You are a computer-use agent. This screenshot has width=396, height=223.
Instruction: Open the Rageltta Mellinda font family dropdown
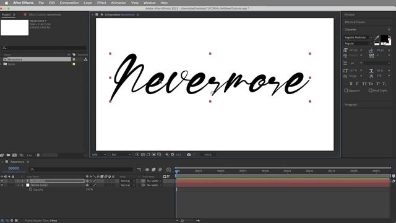click(358, 37)
